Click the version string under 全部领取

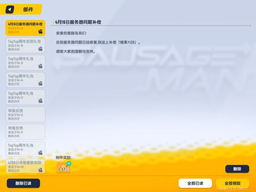coord(232,188)
